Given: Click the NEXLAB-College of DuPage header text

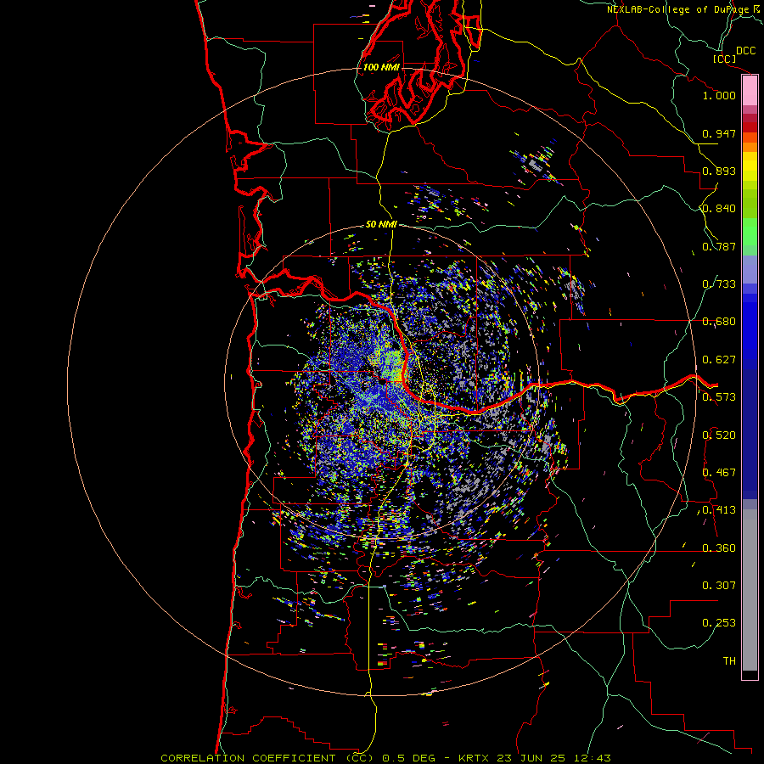Looking at the screenshot, I should pyautogui.click(x=677, y=9).
